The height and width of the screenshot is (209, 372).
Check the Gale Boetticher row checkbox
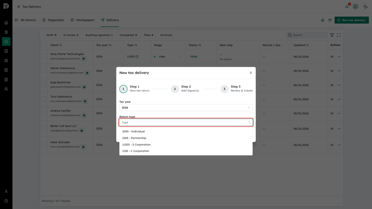coord(44,85)
